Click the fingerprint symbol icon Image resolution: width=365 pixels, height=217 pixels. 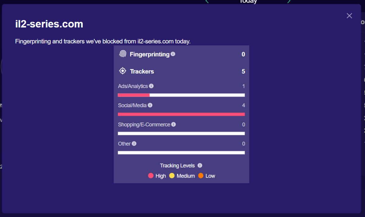[x=123, y=54]
